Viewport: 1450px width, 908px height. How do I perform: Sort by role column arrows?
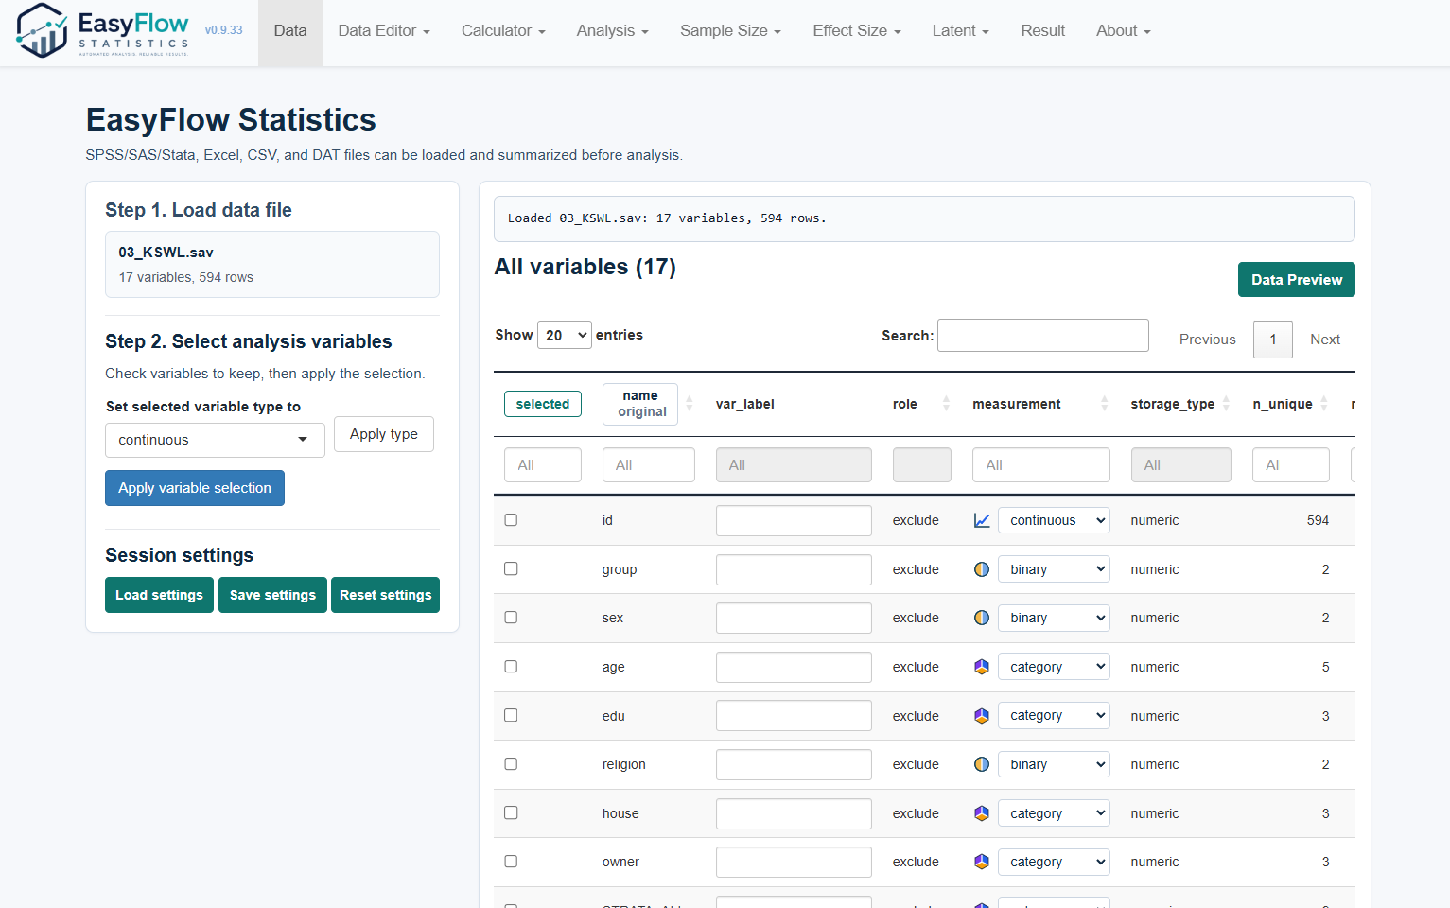[946, 404]
